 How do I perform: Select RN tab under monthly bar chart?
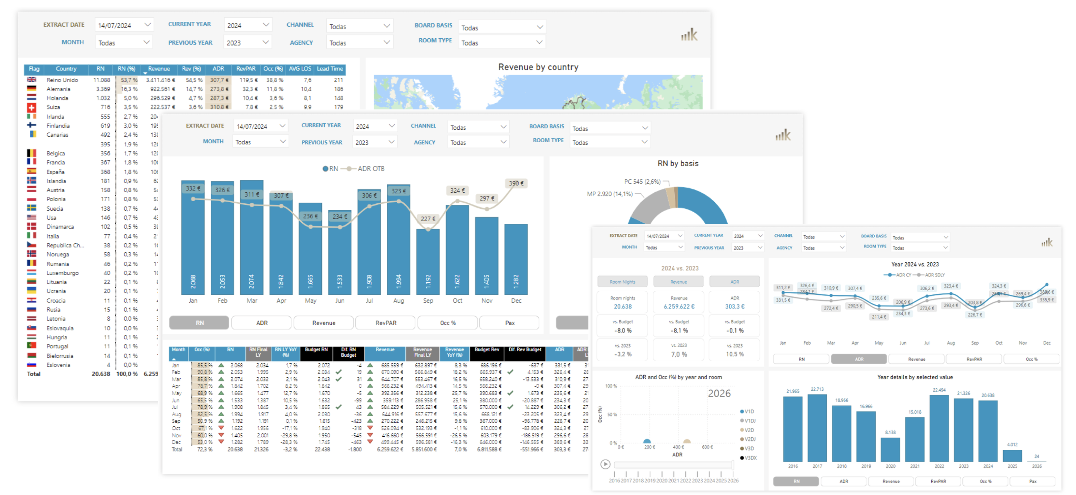click(199, 323)
